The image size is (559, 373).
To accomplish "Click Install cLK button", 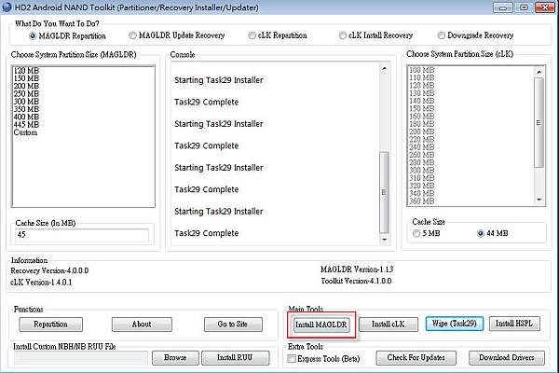I will tap(389, 325).
